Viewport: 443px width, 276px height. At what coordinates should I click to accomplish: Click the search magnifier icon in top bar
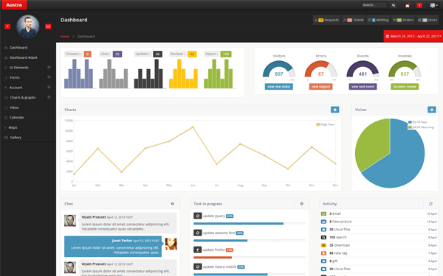[394, 5]
